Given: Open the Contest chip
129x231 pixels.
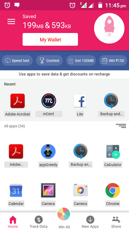Looking at the screenshot, I should (x=49, y=61).
